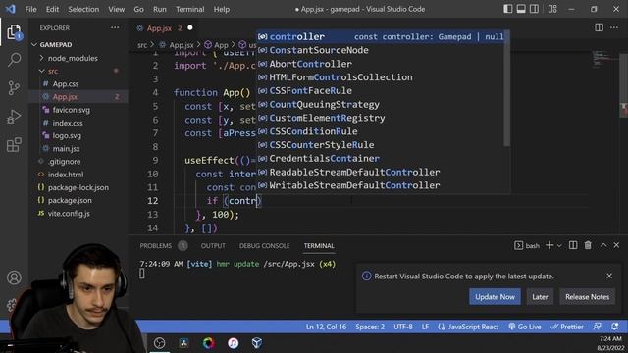Image resolution: width=628 pixels, height=353 pixels.
Task: Click the Ln 12, Col 16 status item
Action: coord(326,327)
